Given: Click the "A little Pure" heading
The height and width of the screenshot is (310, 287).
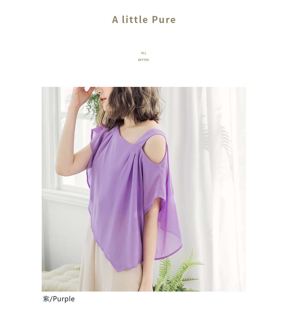Looking at the screenshot, I should 144,20.
